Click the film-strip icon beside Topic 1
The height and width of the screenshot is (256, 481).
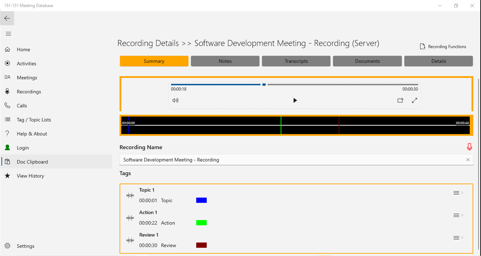pos(130,195)
